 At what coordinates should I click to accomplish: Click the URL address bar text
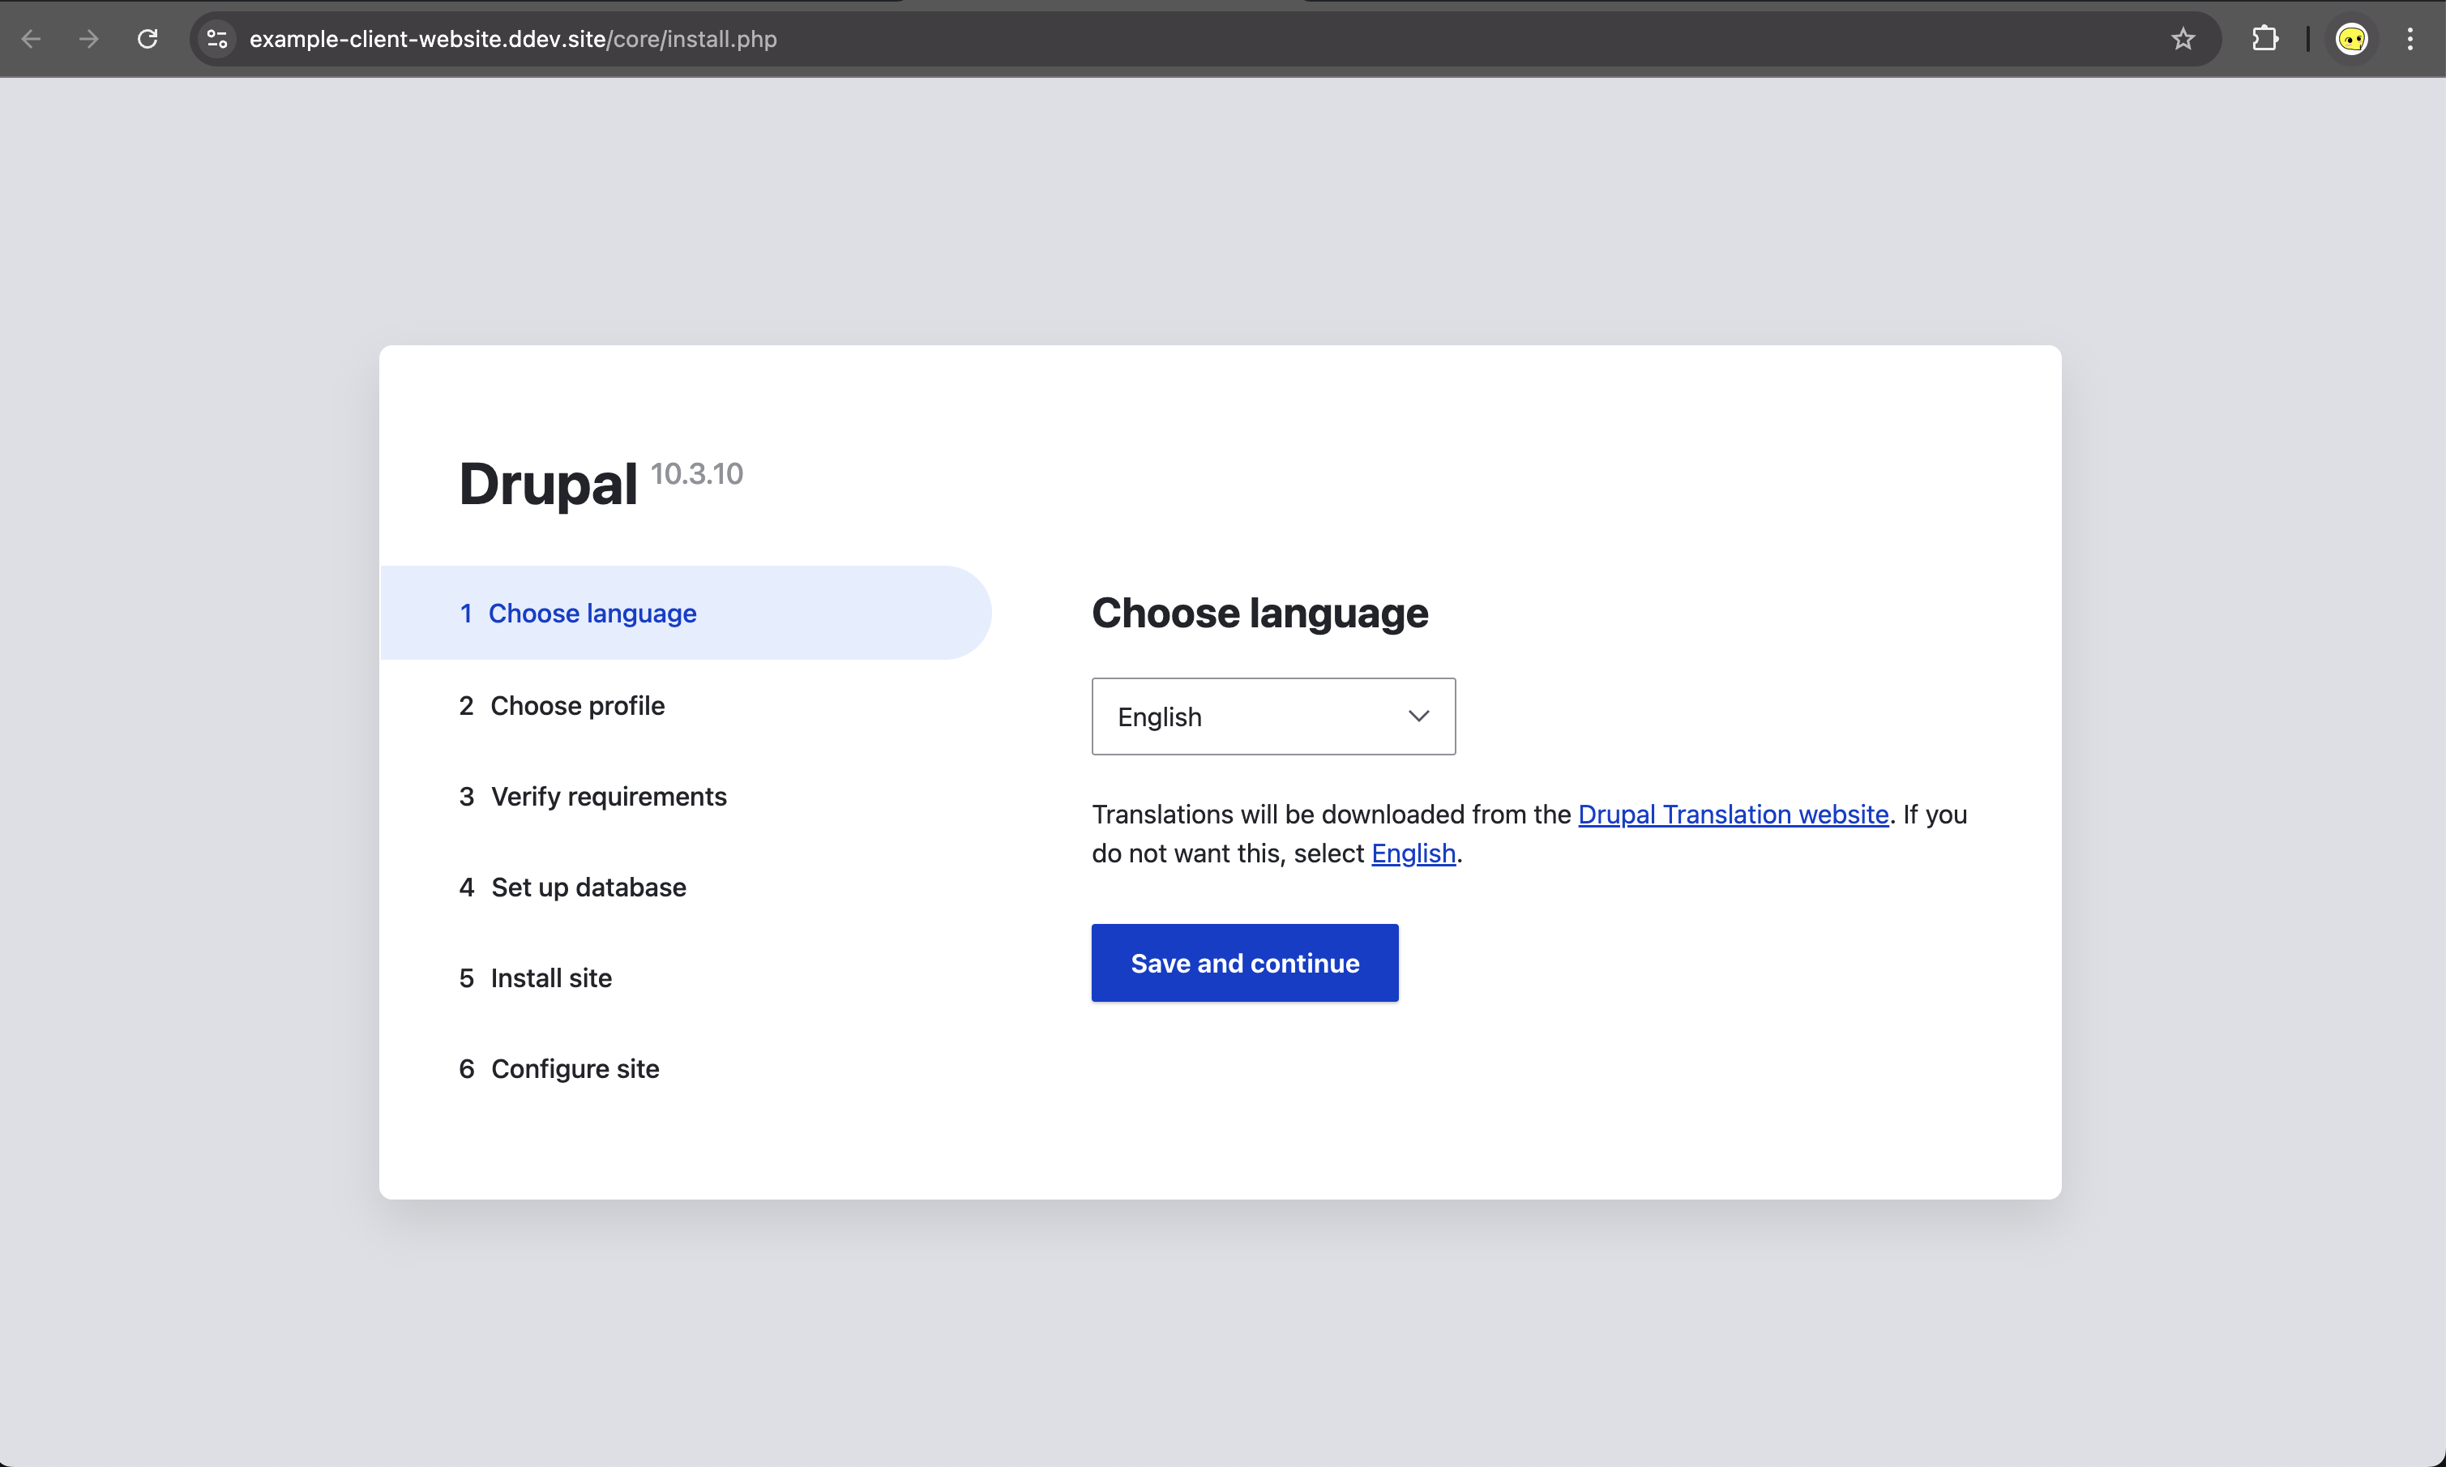click(512, 39)
